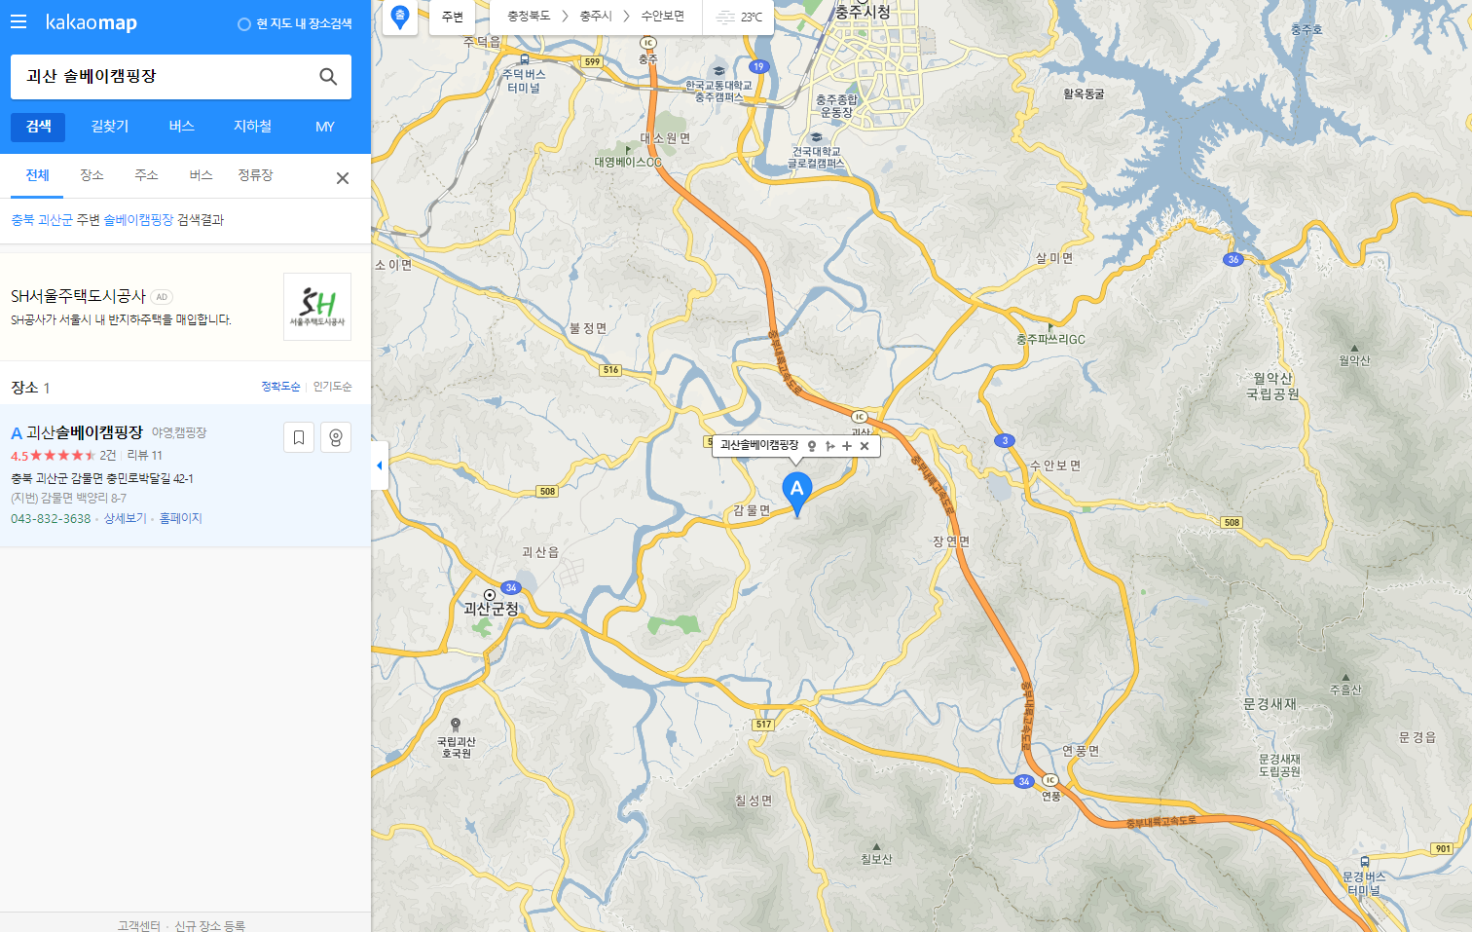
Task: Close the 괴산솔베이캠핑장 map popup
Action: [865, 446]
